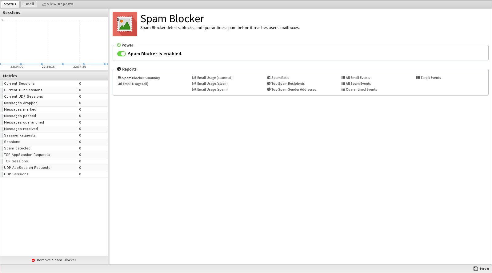Select the Sessions metric row
This screenshot has height=273, width=492.
point(54,142)
